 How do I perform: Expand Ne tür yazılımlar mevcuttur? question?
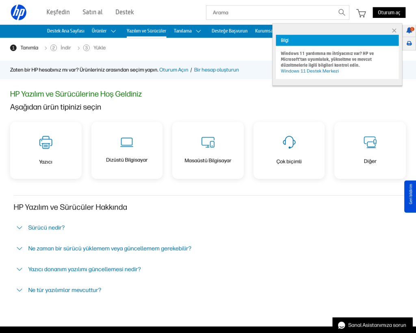(59, 290)
